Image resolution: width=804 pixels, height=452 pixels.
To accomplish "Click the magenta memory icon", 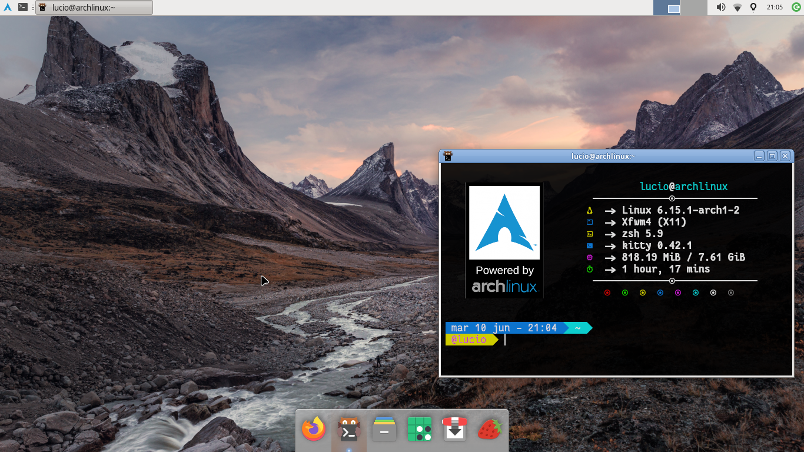I will [x=589, y=258].
